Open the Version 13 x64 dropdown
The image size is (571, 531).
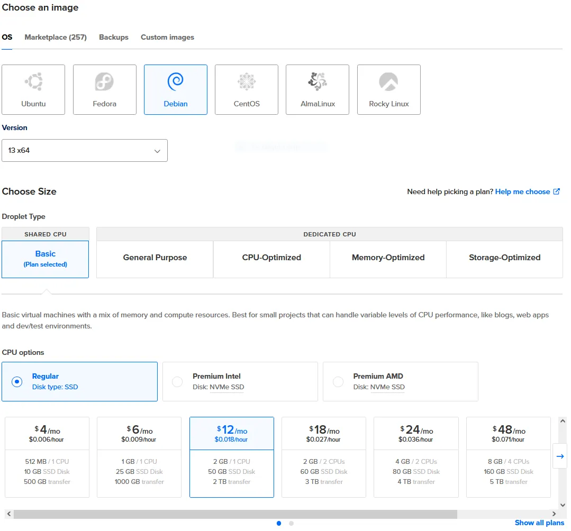[x=85, y=150]
